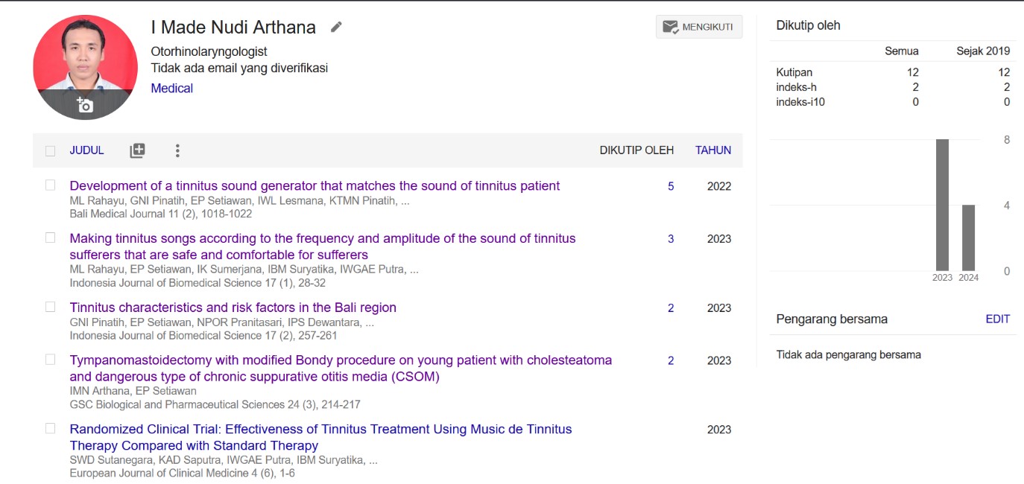The width and height of the screenshot is (1024, 484).
Task: Sort articles by TAHUN column
Action: [x=712, y=150]
